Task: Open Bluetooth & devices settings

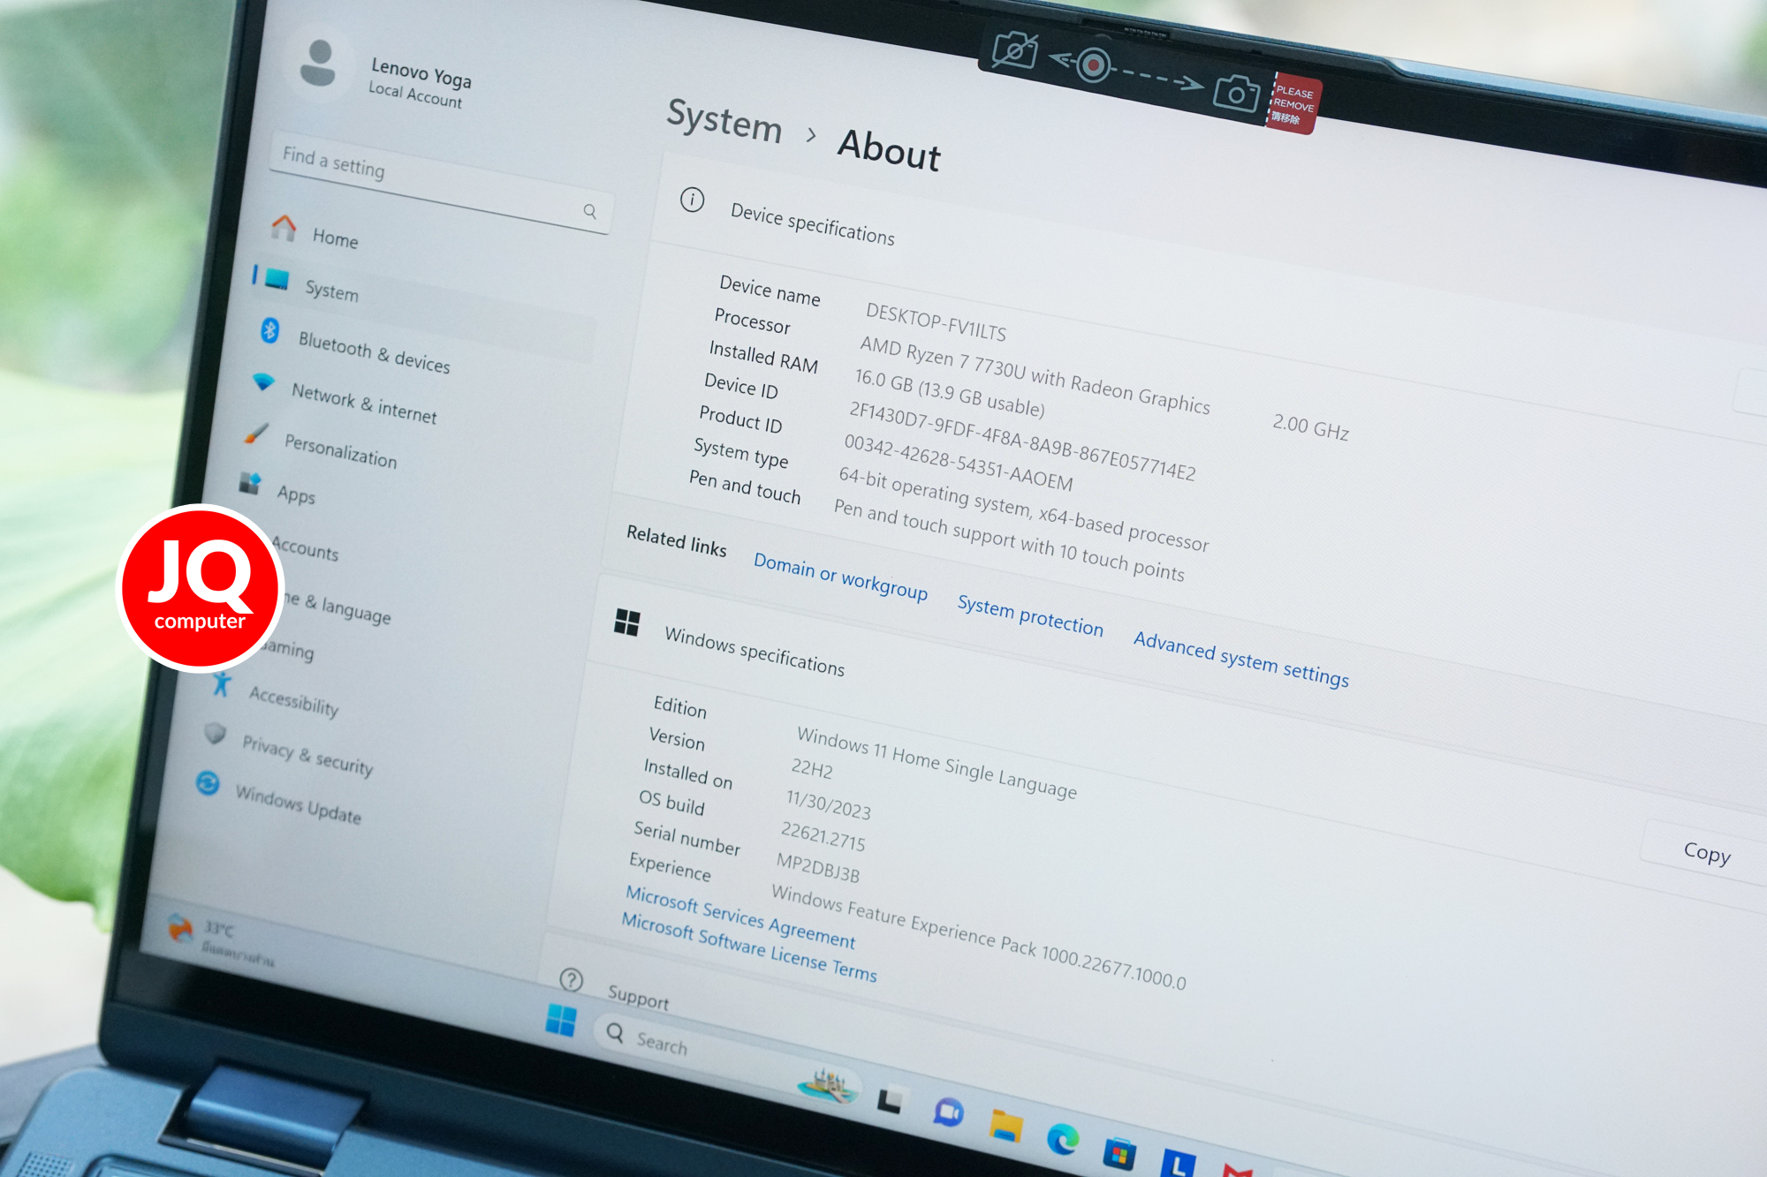Action: (x=374, y=352)
